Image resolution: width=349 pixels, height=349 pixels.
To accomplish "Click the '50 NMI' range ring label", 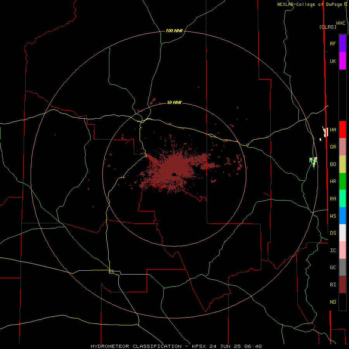I will [x=174, y=102].
